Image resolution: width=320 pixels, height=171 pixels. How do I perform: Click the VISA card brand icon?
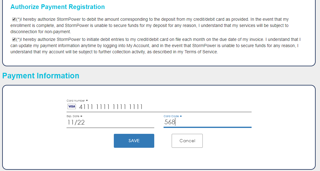pos(72,107)
